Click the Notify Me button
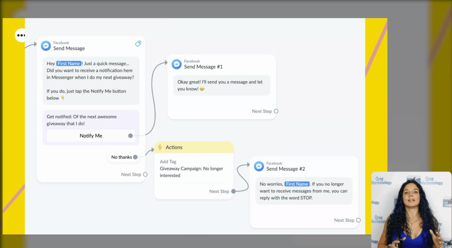452x248 pixels. tap(91, 136)
